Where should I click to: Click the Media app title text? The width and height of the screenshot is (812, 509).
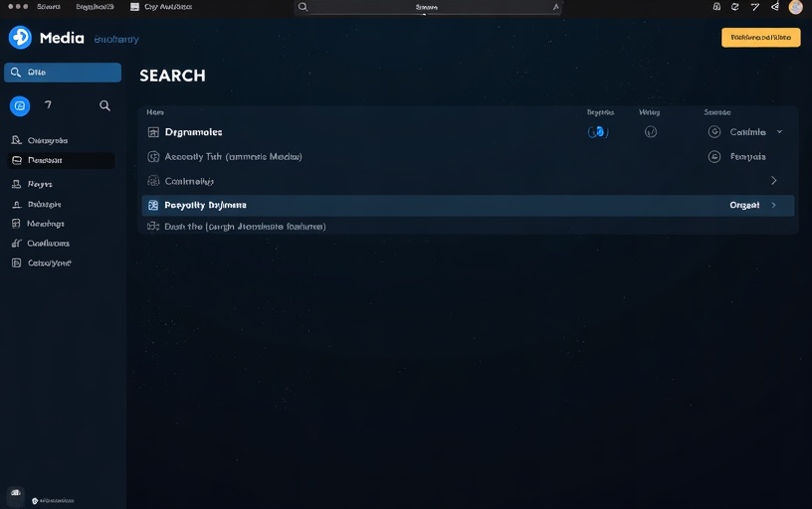62,38
